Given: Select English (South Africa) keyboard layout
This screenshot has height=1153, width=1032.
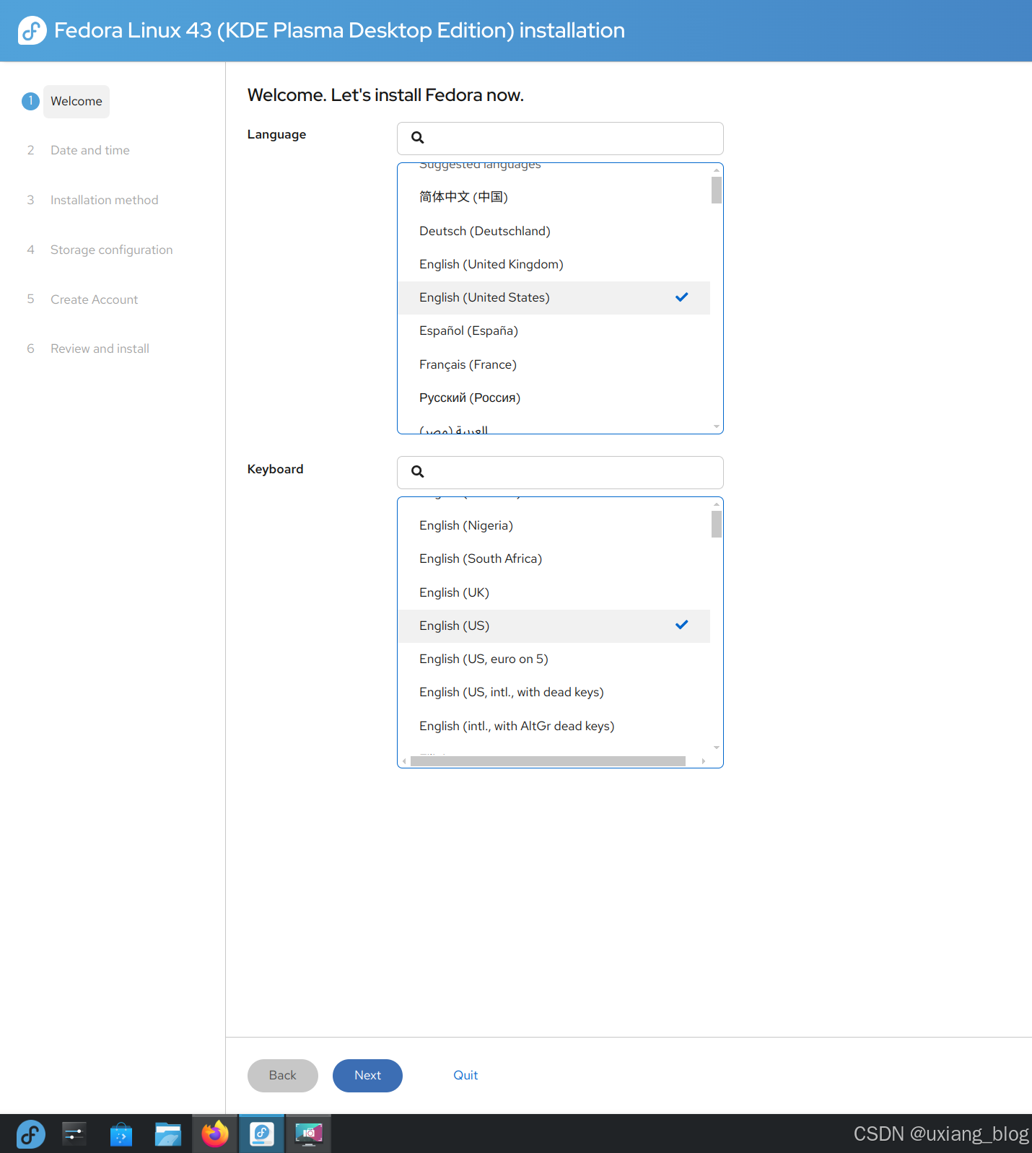Looking at the screenshot, I should coord(554,558).
